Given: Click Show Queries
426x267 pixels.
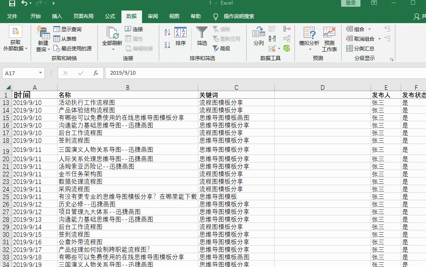Looking at the screenshot, I should point(67,29).
